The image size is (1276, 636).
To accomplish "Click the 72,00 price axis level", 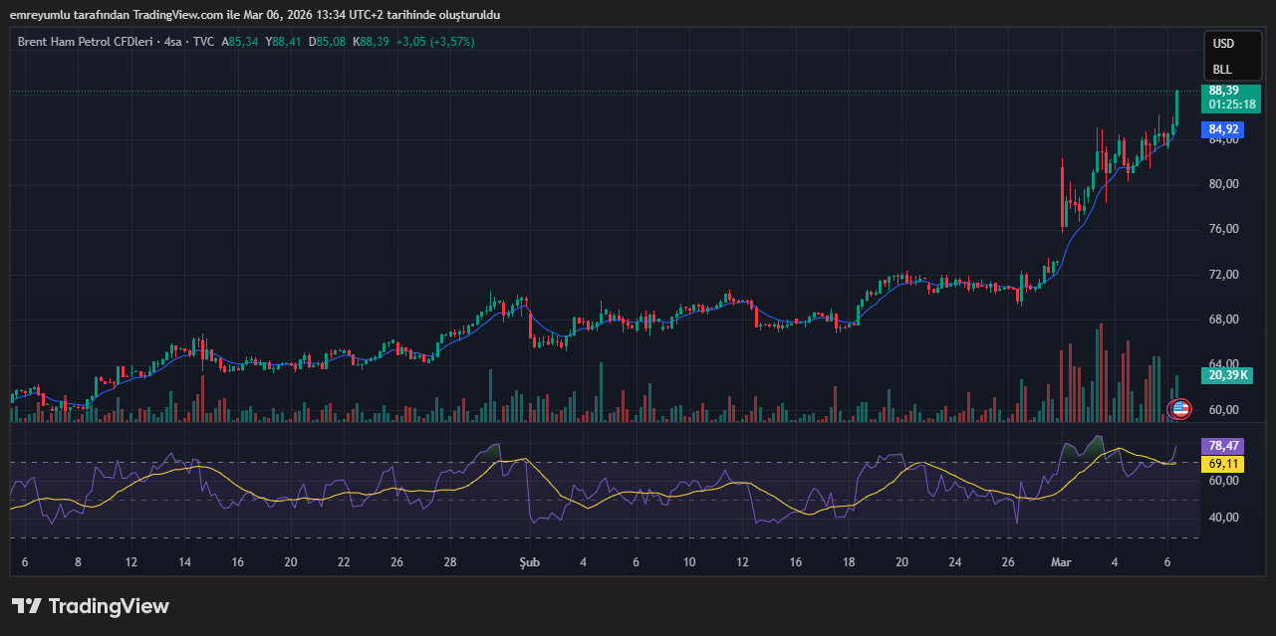I will (1222, 275).
